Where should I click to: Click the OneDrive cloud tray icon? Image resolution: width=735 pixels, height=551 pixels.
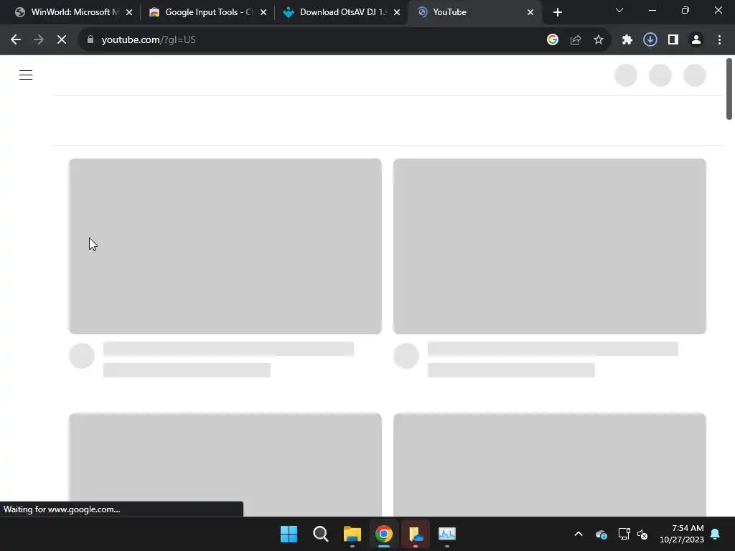pyautogui.click(x=601, y=534)
